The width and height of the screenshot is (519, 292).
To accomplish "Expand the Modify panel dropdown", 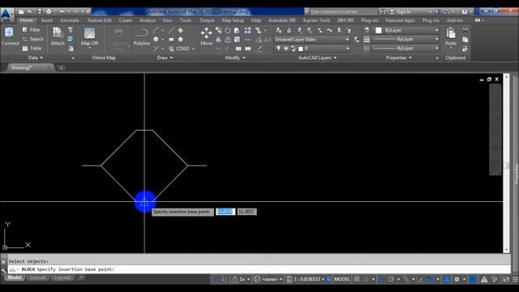I will 235,58.
